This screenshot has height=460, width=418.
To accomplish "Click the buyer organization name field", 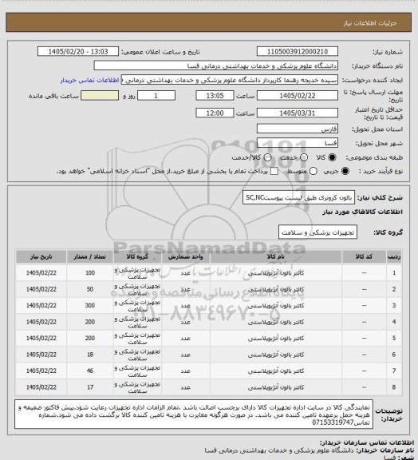I will (x=215, y=65).
